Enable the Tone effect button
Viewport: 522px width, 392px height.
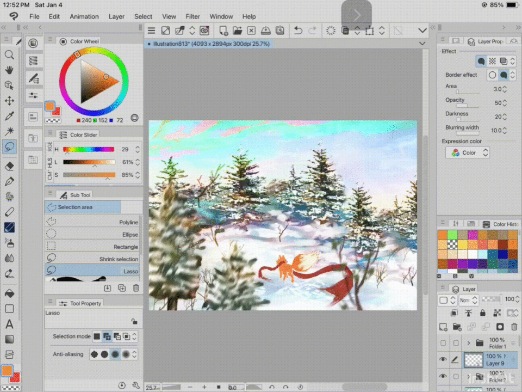[x=493, y=61]
